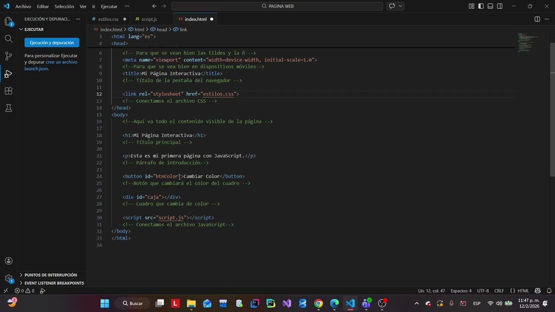The height and width of the screenshot is (312, 555).
Task: Click the UTF-8 encoding status entry
Action: pyautogui.click(x=483, y=291)
